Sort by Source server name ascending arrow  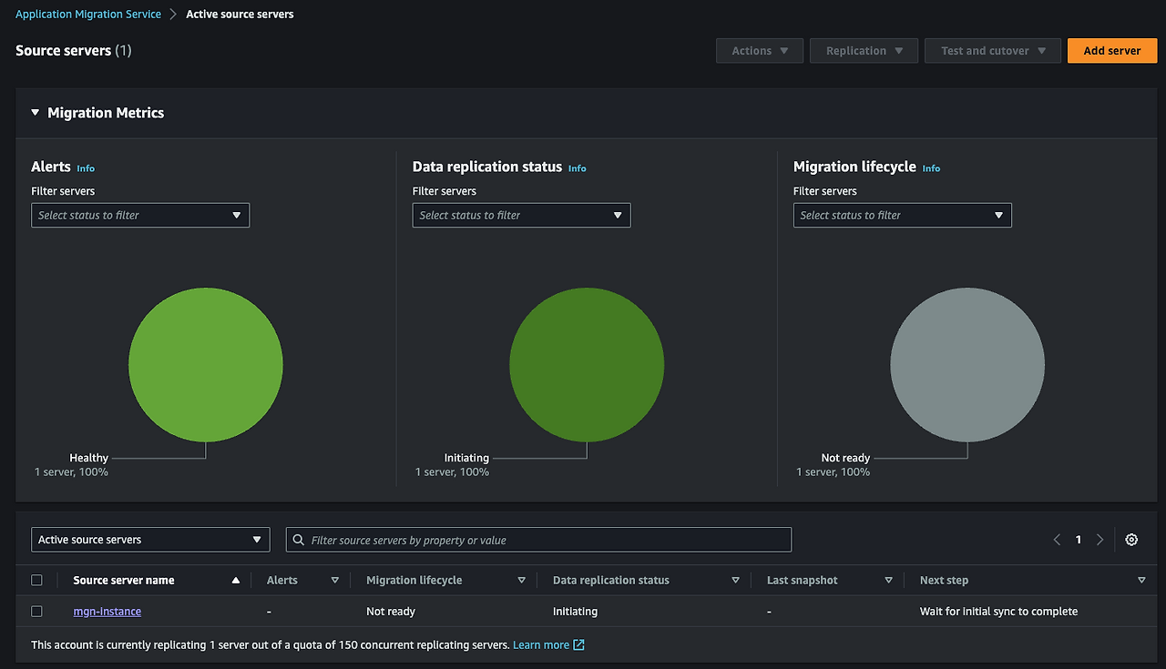pyautogui.click(x=236, y=580)
